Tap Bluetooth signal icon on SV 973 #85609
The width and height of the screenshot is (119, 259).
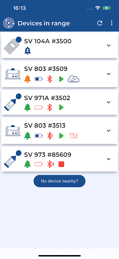point(50,164)
